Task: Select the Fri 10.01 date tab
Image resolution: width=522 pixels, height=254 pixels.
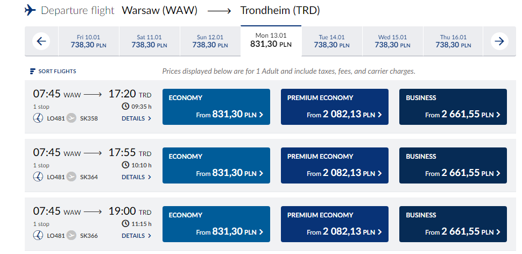Action: pos(89,41)
